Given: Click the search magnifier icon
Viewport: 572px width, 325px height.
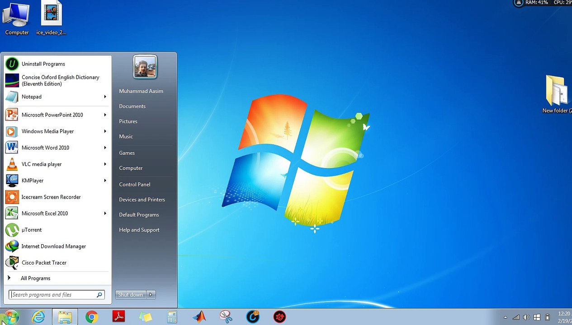Looking at the screenshot, I should (99, 295).
